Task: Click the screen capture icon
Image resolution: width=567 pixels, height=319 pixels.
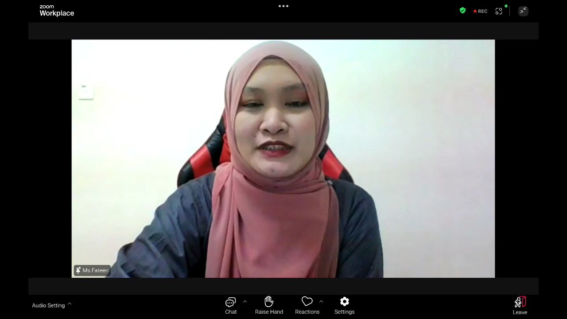Action: click(x=499, y=11)
